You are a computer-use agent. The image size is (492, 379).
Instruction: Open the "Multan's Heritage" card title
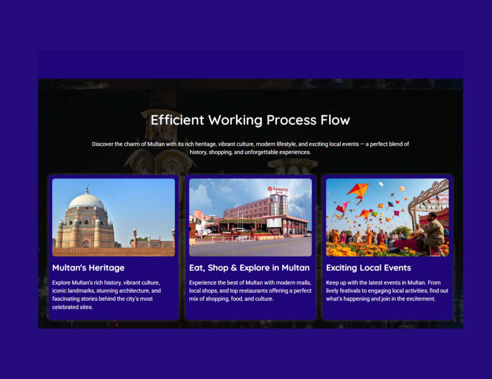[x=88, y=268]
